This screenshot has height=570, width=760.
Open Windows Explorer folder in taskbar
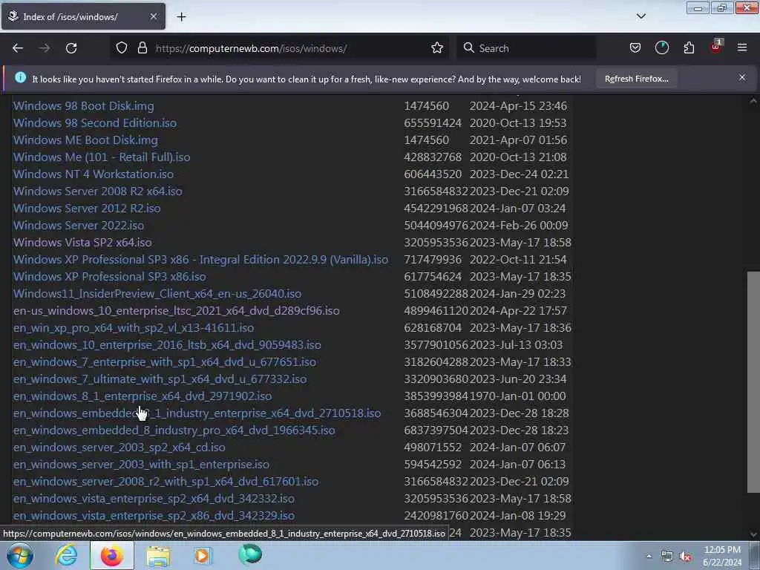pos(158,555)
